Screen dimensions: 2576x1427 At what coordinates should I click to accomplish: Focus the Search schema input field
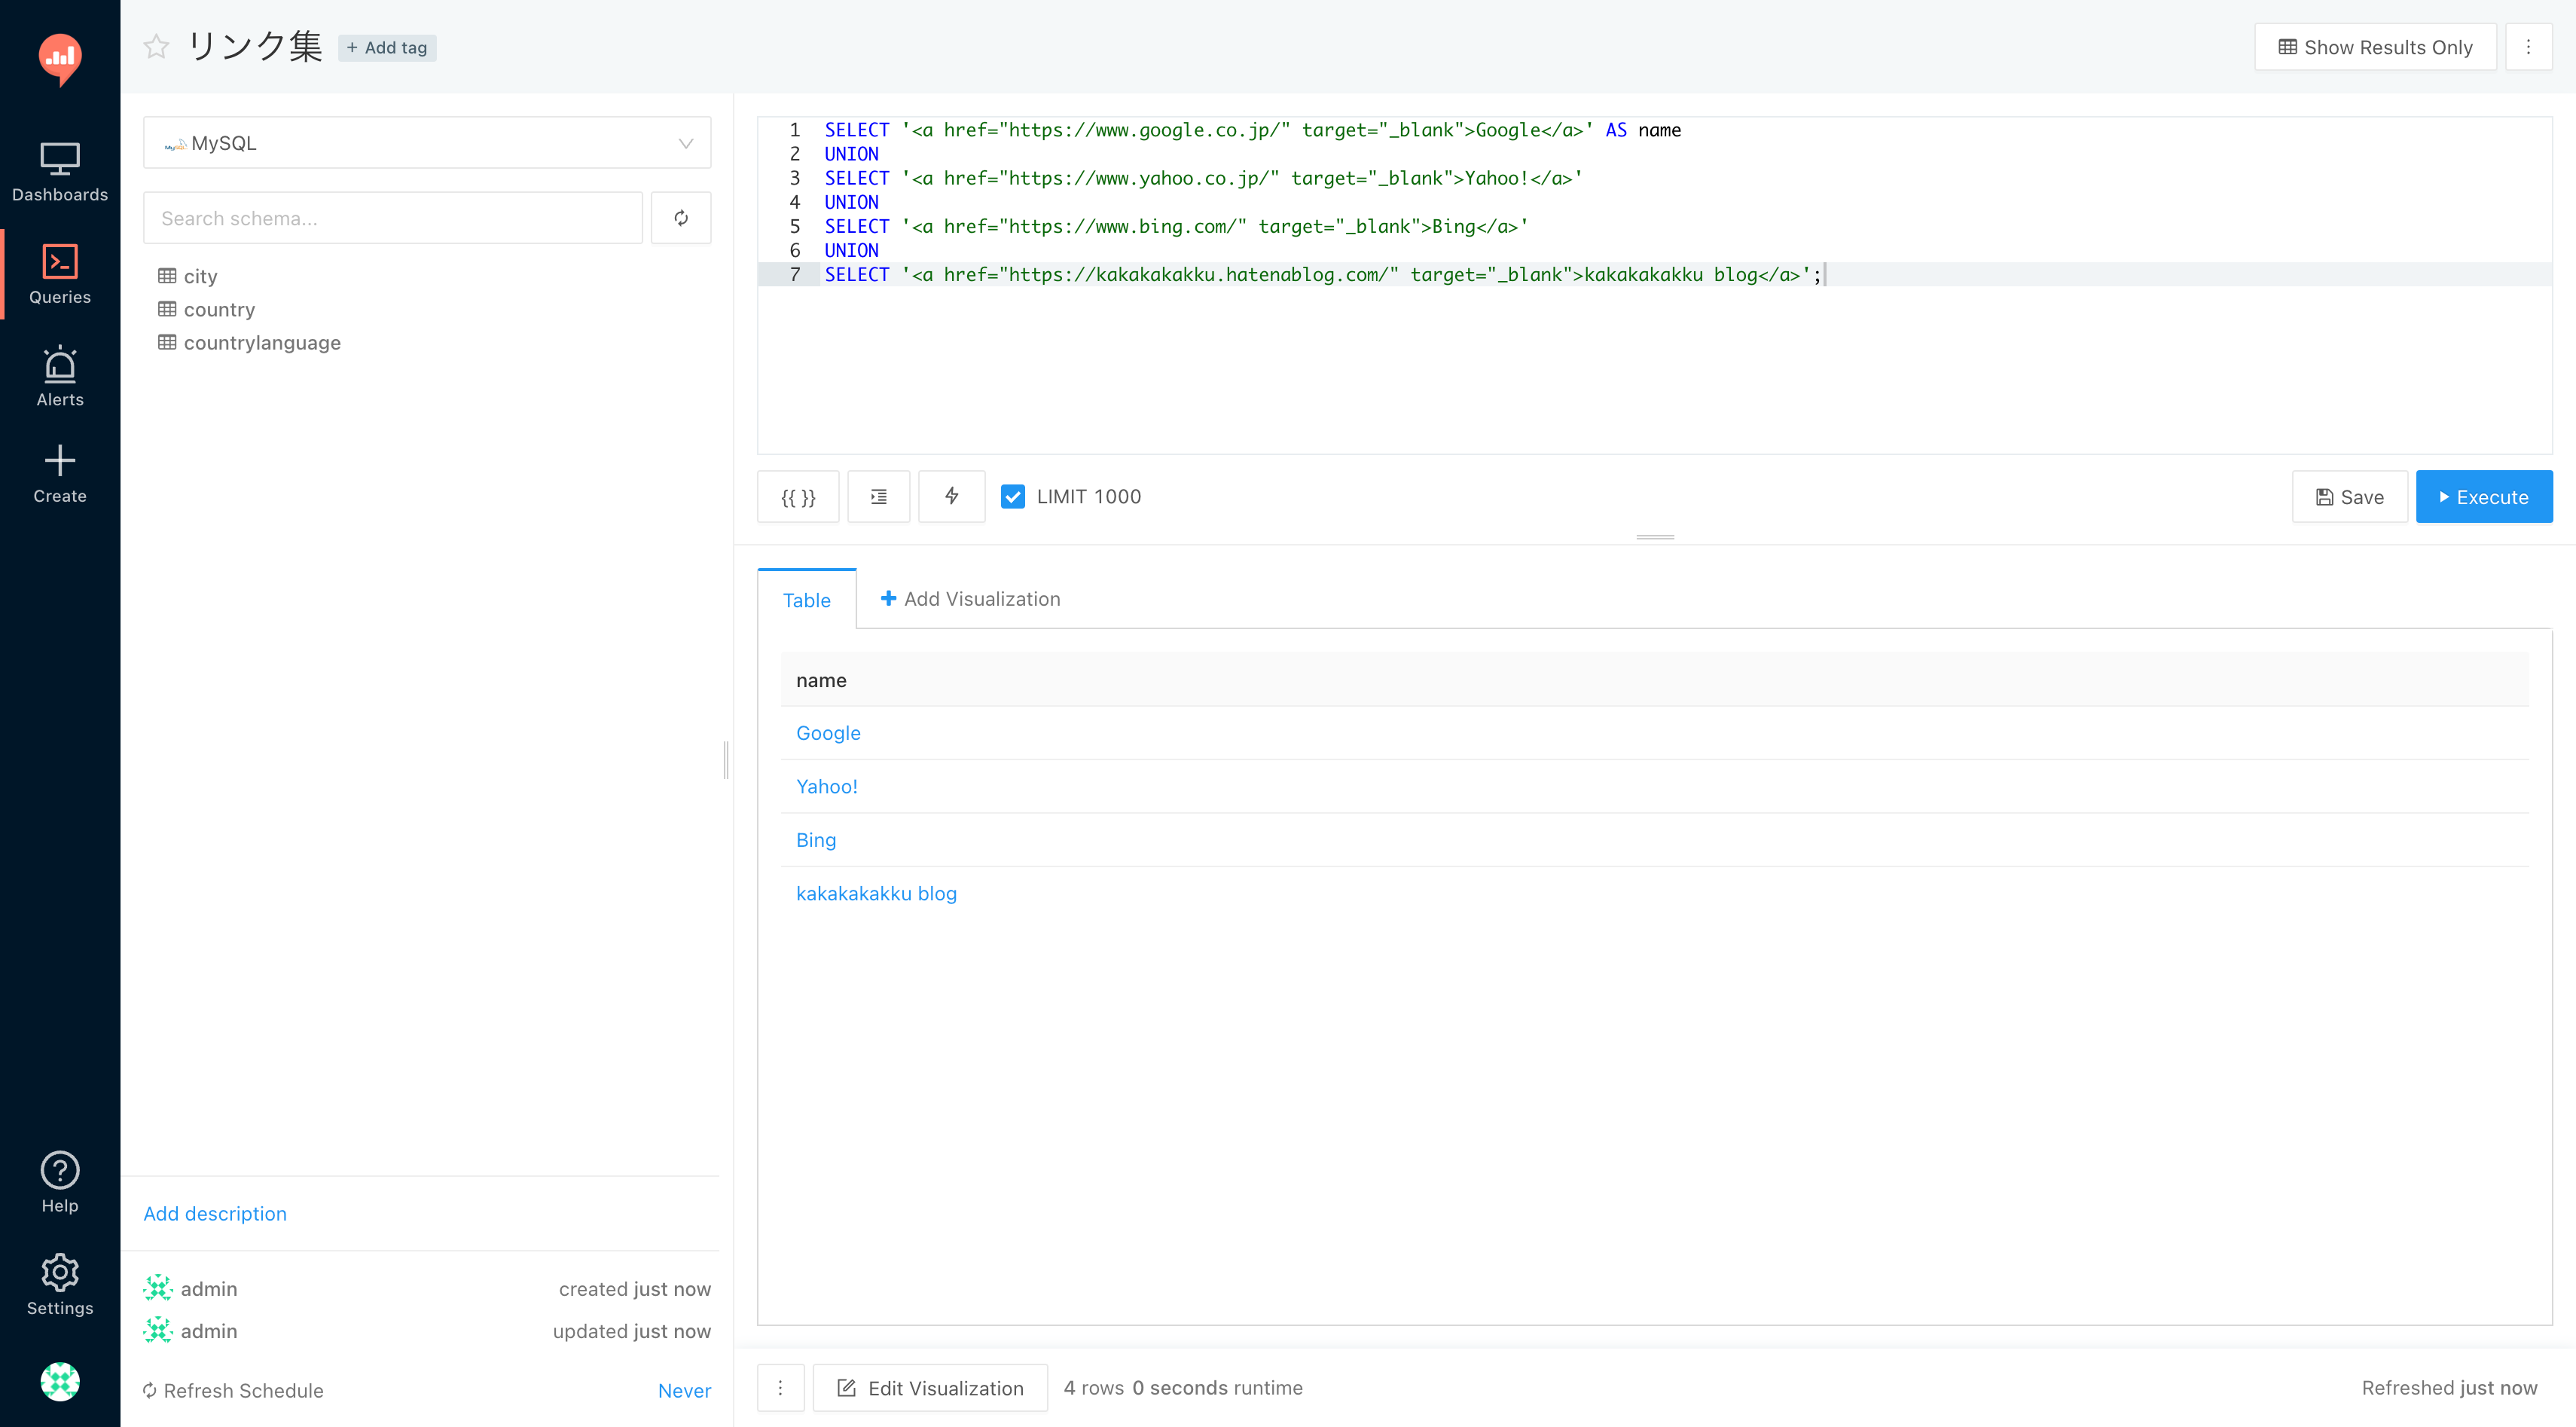(x=393, y=218)
